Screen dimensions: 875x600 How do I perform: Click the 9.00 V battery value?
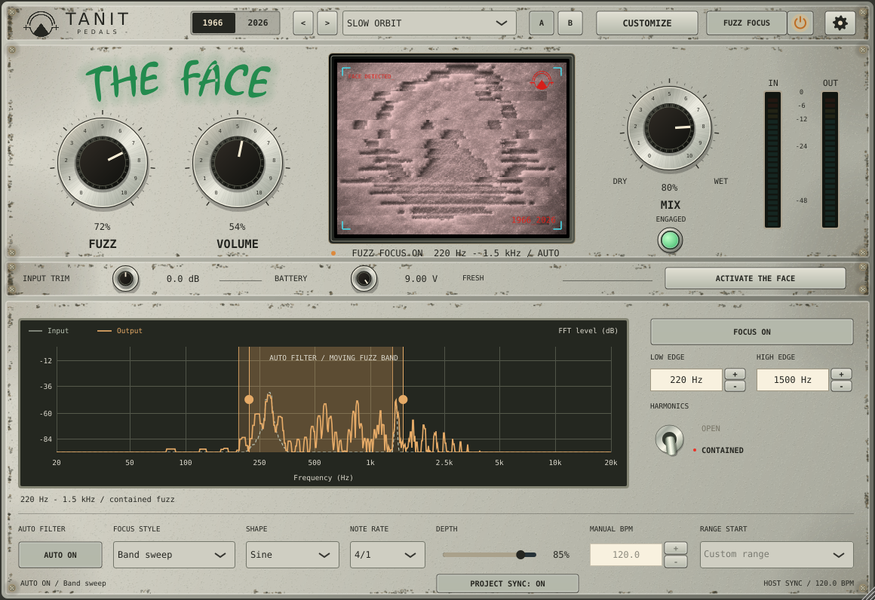click(x=421, y=279)
